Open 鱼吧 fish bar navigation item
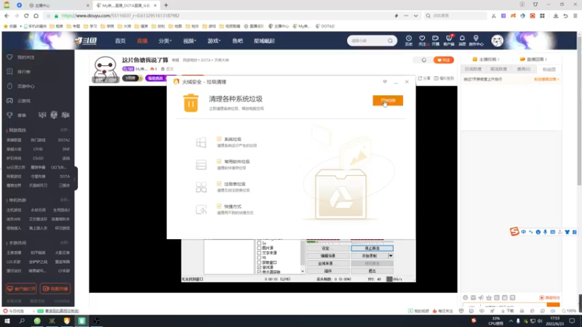The width and height of the screenshot is (582, 327). (x=237, y=41)
